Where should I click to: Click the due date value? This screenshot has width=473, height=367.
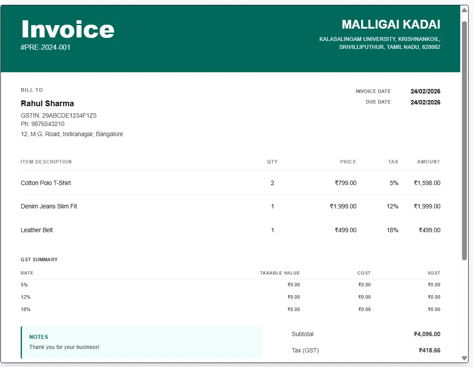point(425,102)
